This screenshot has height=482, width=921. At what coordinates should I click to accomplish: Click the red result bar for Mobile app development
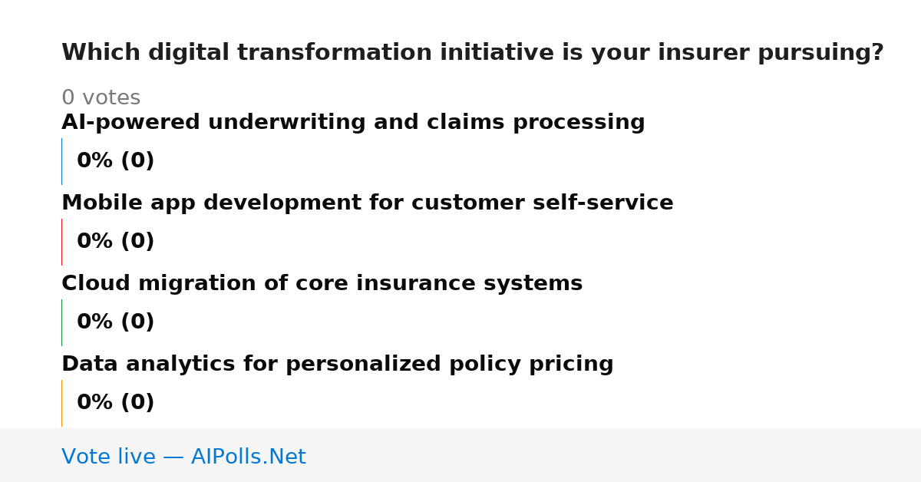61,242
